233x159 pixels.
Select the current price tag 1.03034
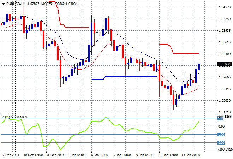point(225,64)
